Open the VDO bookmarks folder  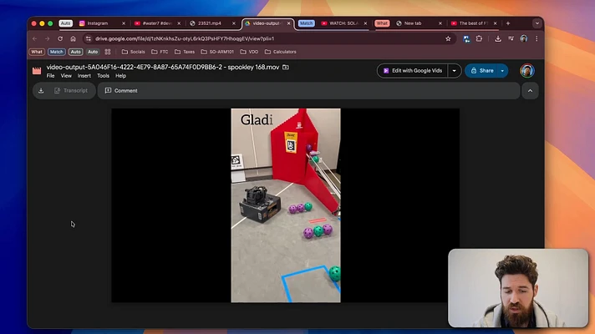(249, 52)
